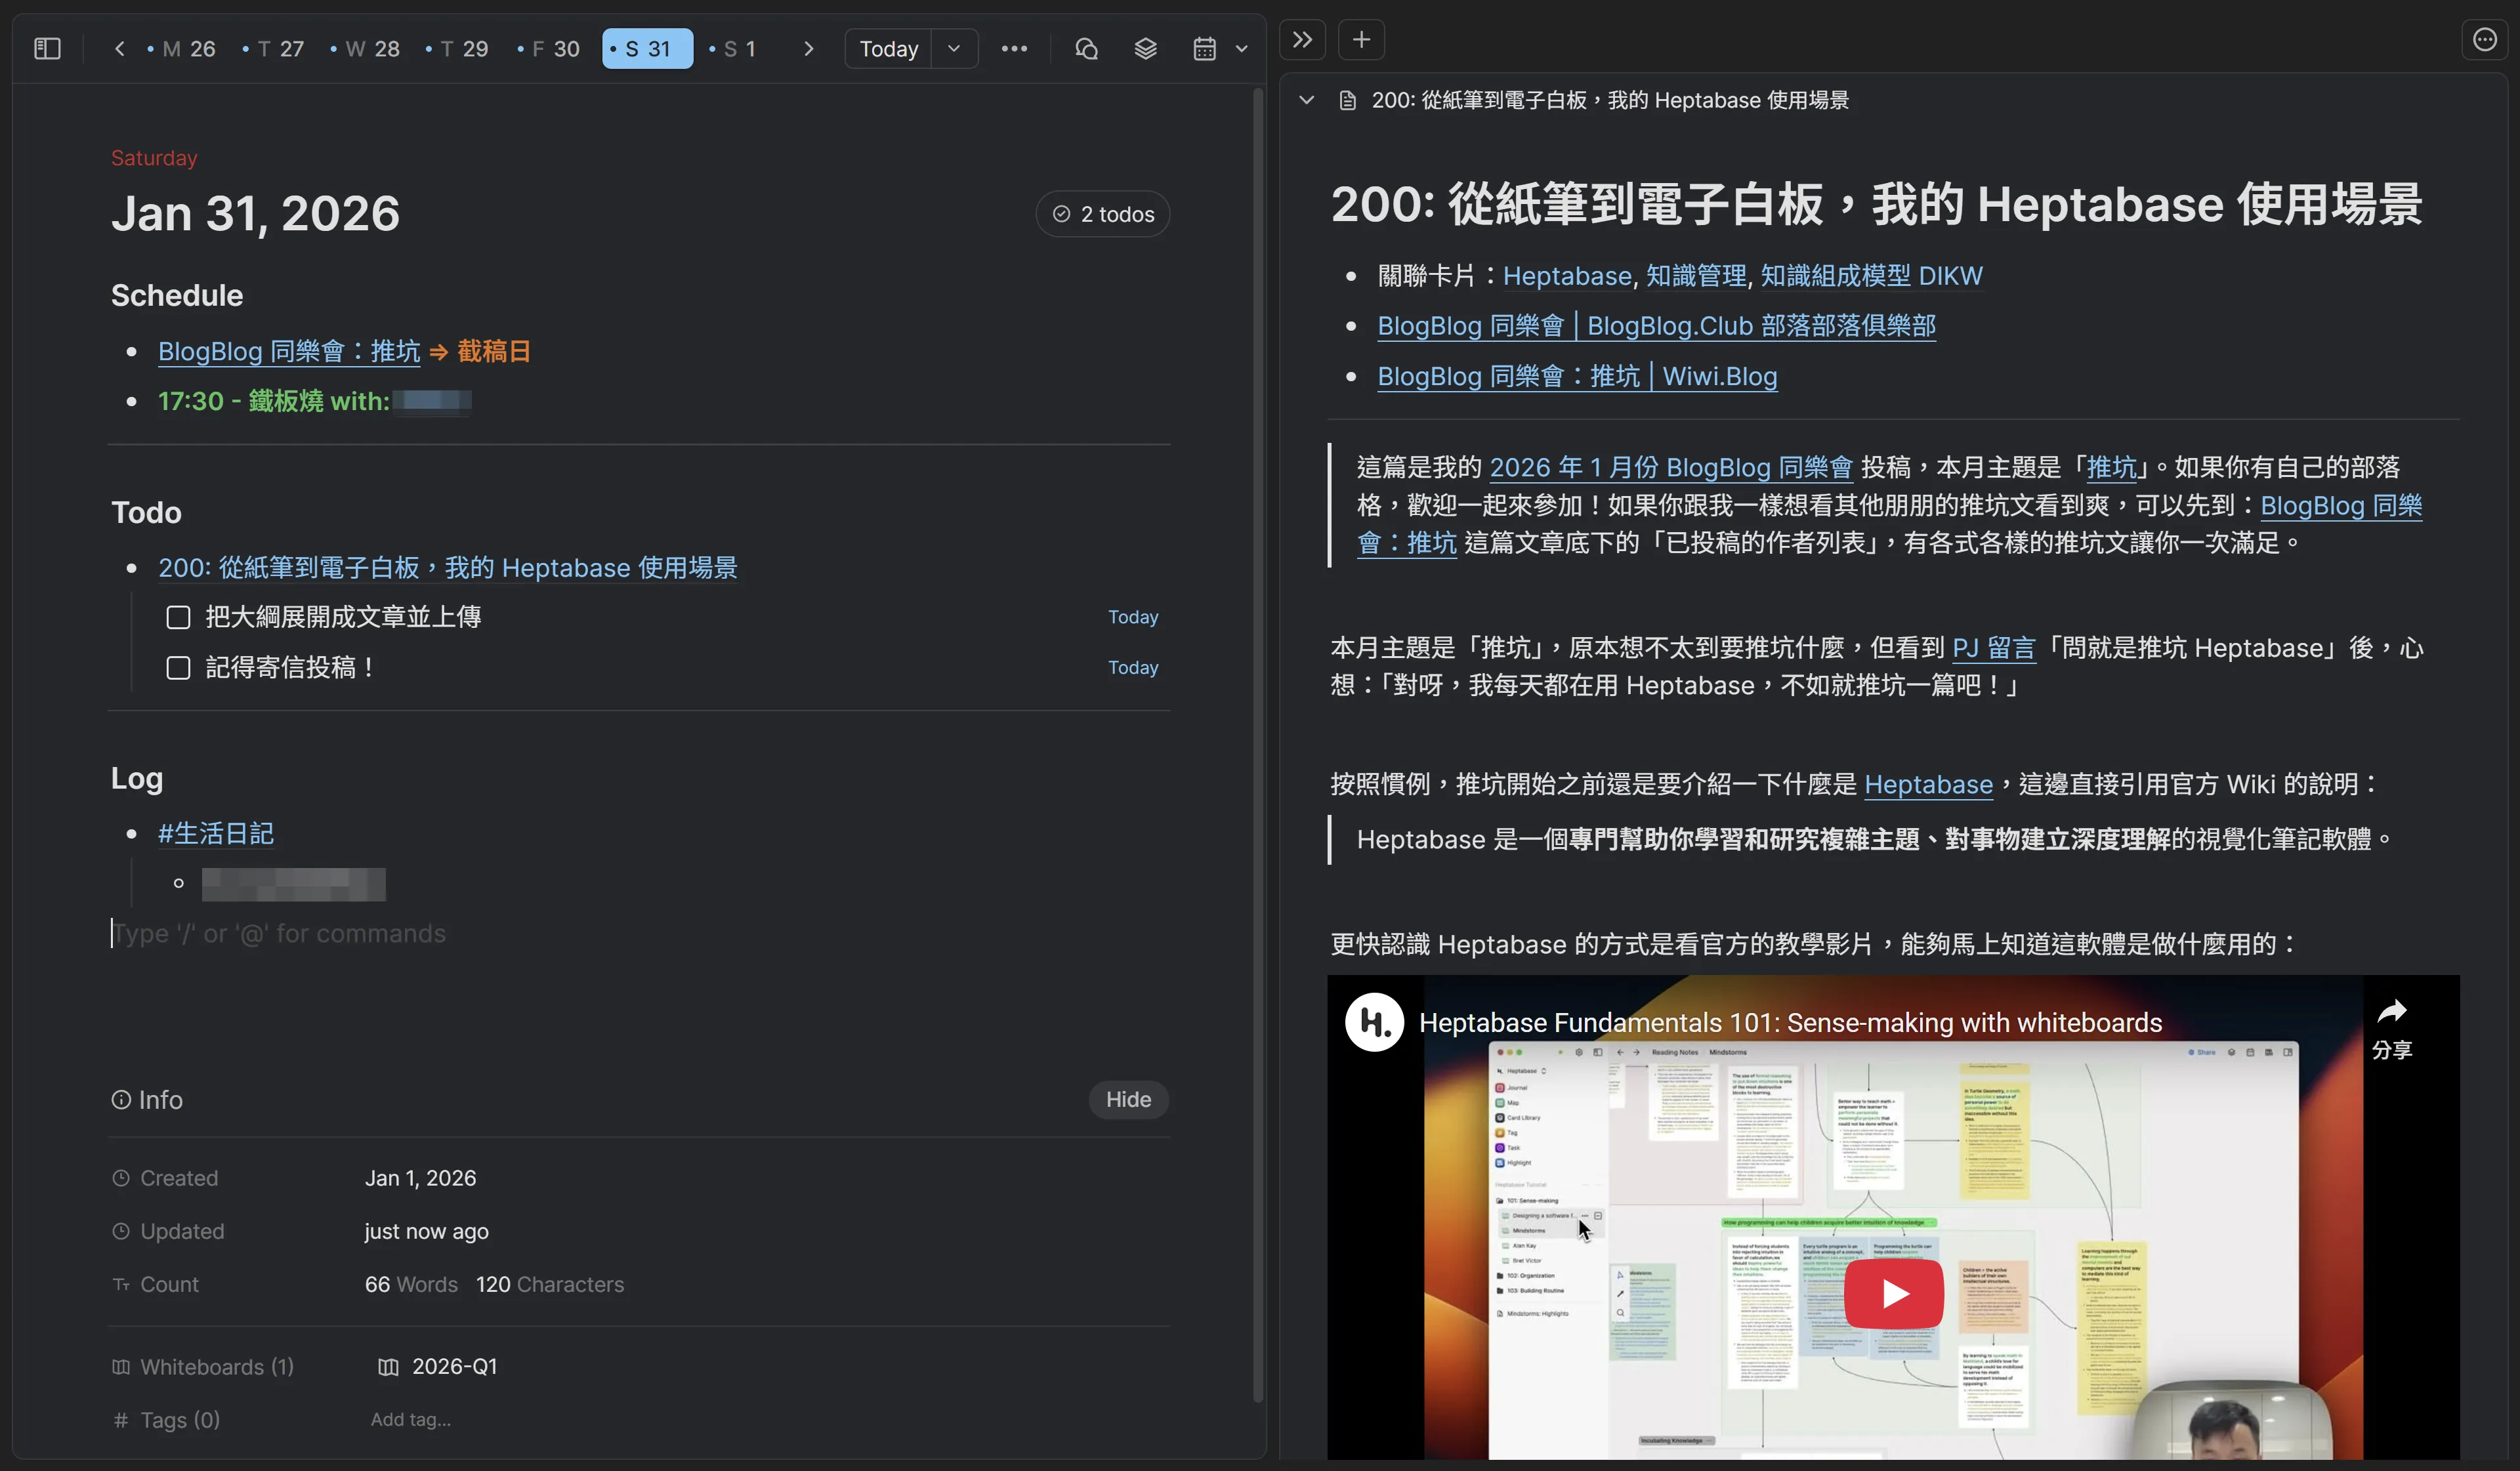This screenshot has width=2520, height=1471.
Task: Play the Heptabase Fundamentals 101 video
Action: tap(1893, 1293)
